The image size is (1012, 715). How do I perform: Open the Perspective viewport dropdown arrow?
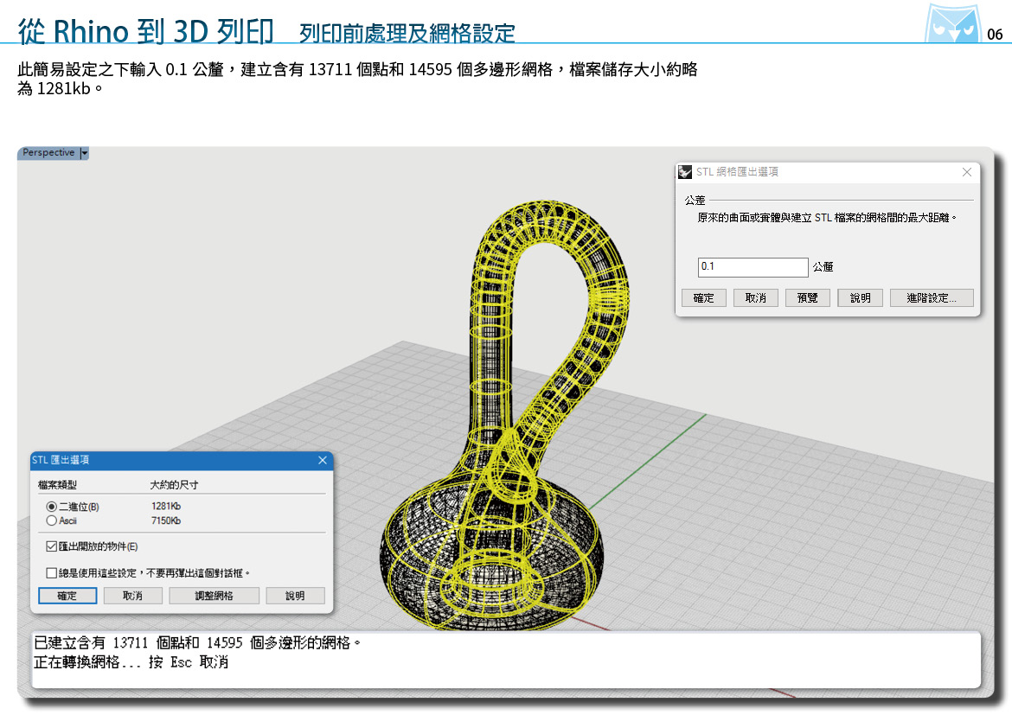pyautogui.click(x=84, y=153)
